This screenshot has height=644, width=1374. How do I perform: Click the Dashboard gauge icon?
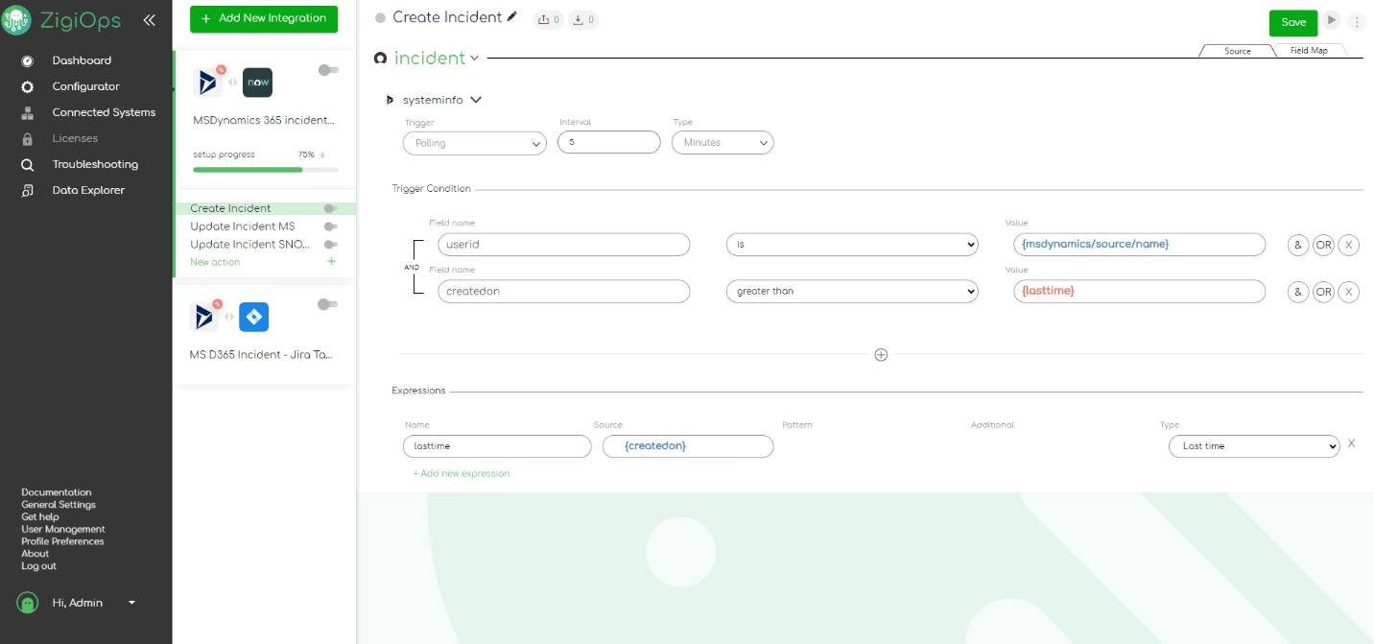pos(28,60)
